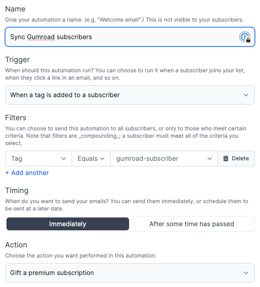
Task: Click the chevron arrow beside gumroad-subscriber
Action: point(209,158)
